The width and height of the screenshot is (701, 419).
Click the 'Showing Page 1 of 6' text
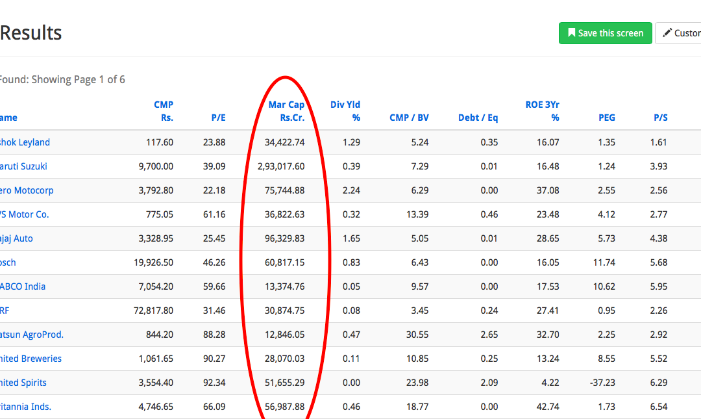tap(78, 80)
